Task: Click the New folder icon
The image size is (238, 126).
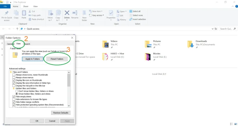Action: [84, 13]
